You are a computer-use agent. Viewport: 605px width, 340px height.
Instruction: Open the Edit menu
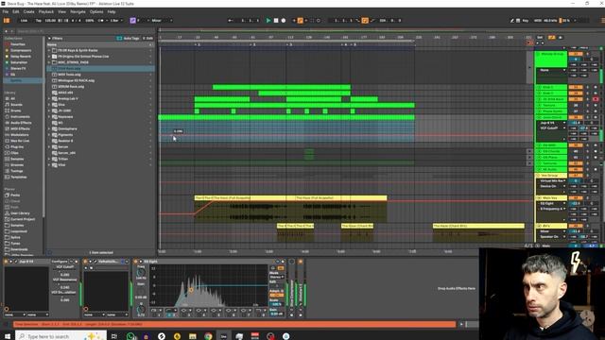pos(16,12)
